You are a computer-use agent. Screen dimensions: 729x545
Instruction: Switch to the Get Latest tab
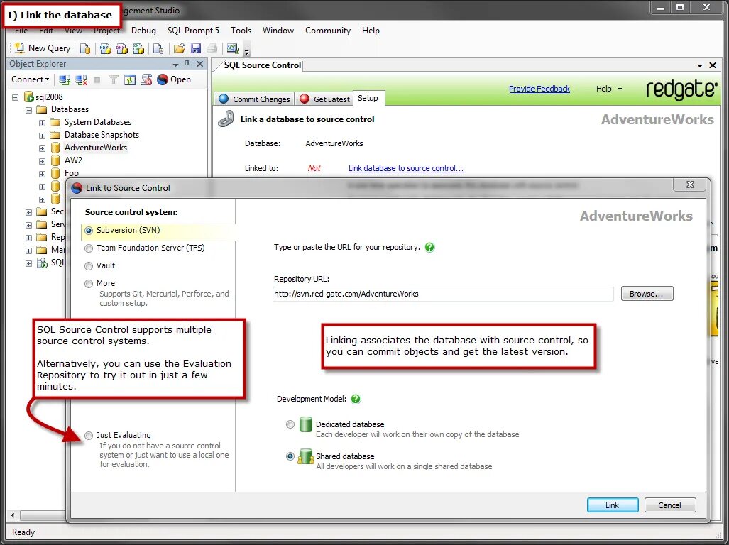tap(324, 99)
